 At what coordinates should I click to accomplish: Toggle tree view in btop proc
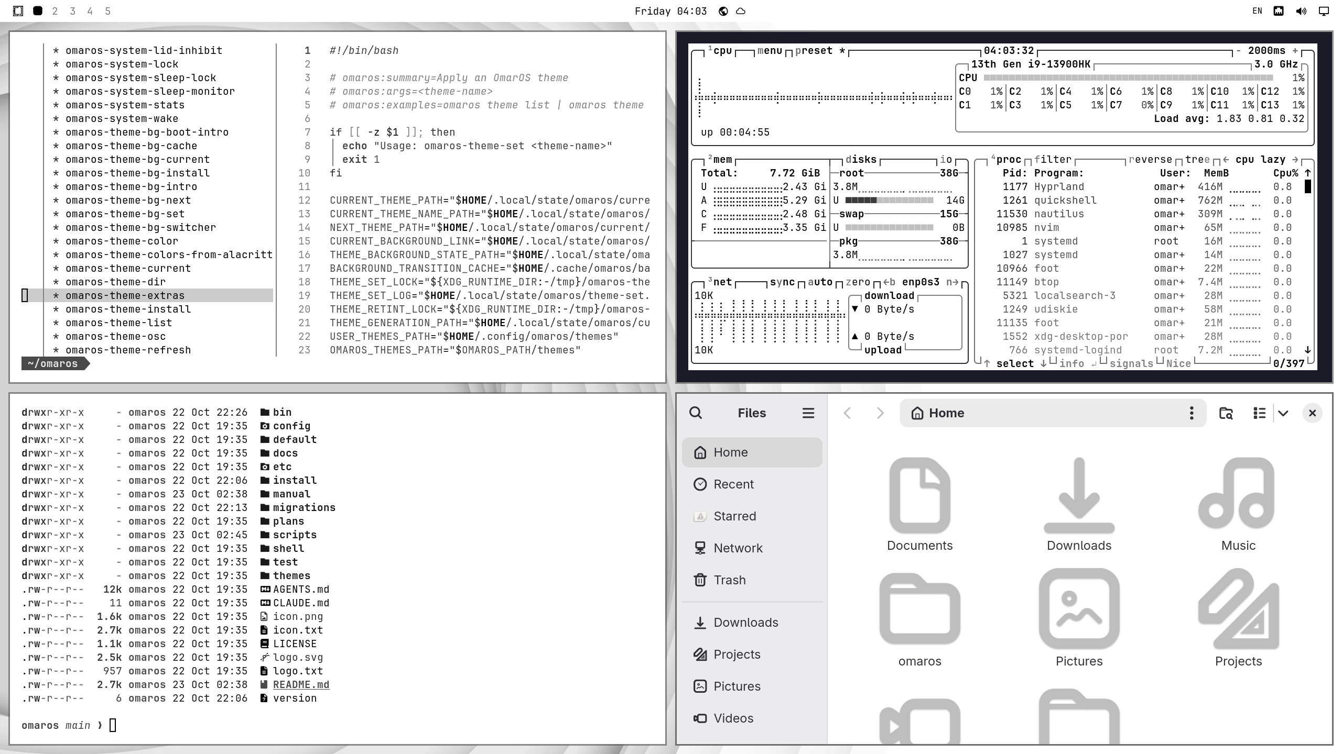(x=1197, y=159)
